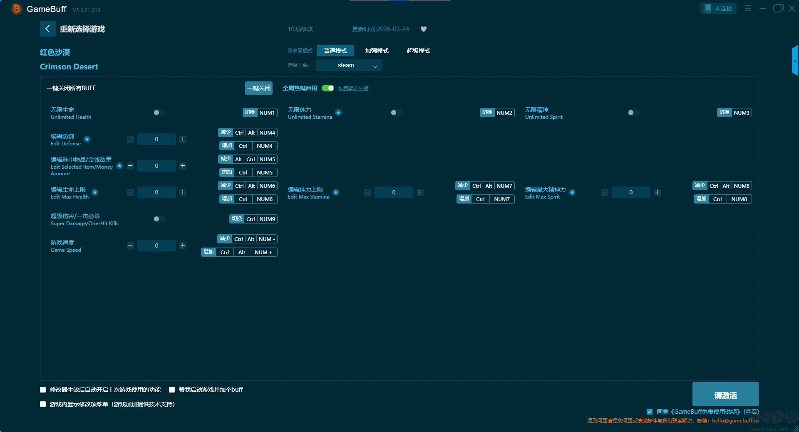
Task: Click the back arrow to reselect game
Action: coord(47,29)
